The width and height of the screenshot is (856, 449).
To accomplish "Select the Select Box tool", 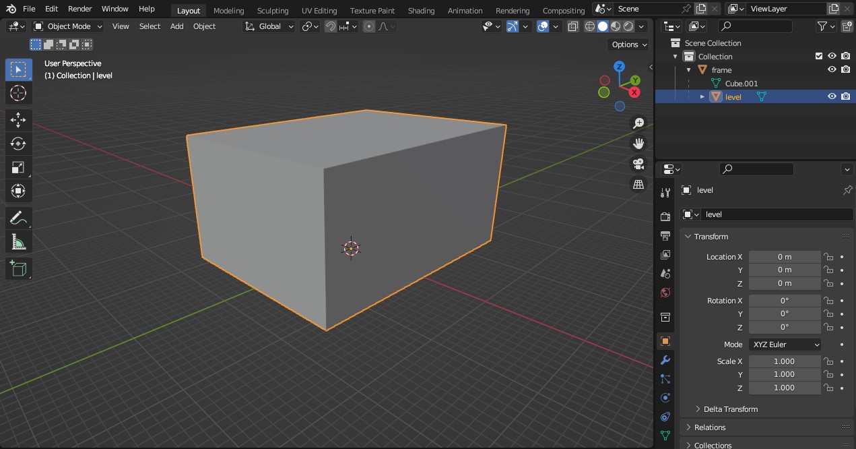I will click(x=18, y=69).
